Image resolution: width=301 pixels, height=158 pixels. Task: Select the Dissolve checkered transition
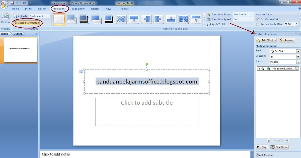(122, 19)
